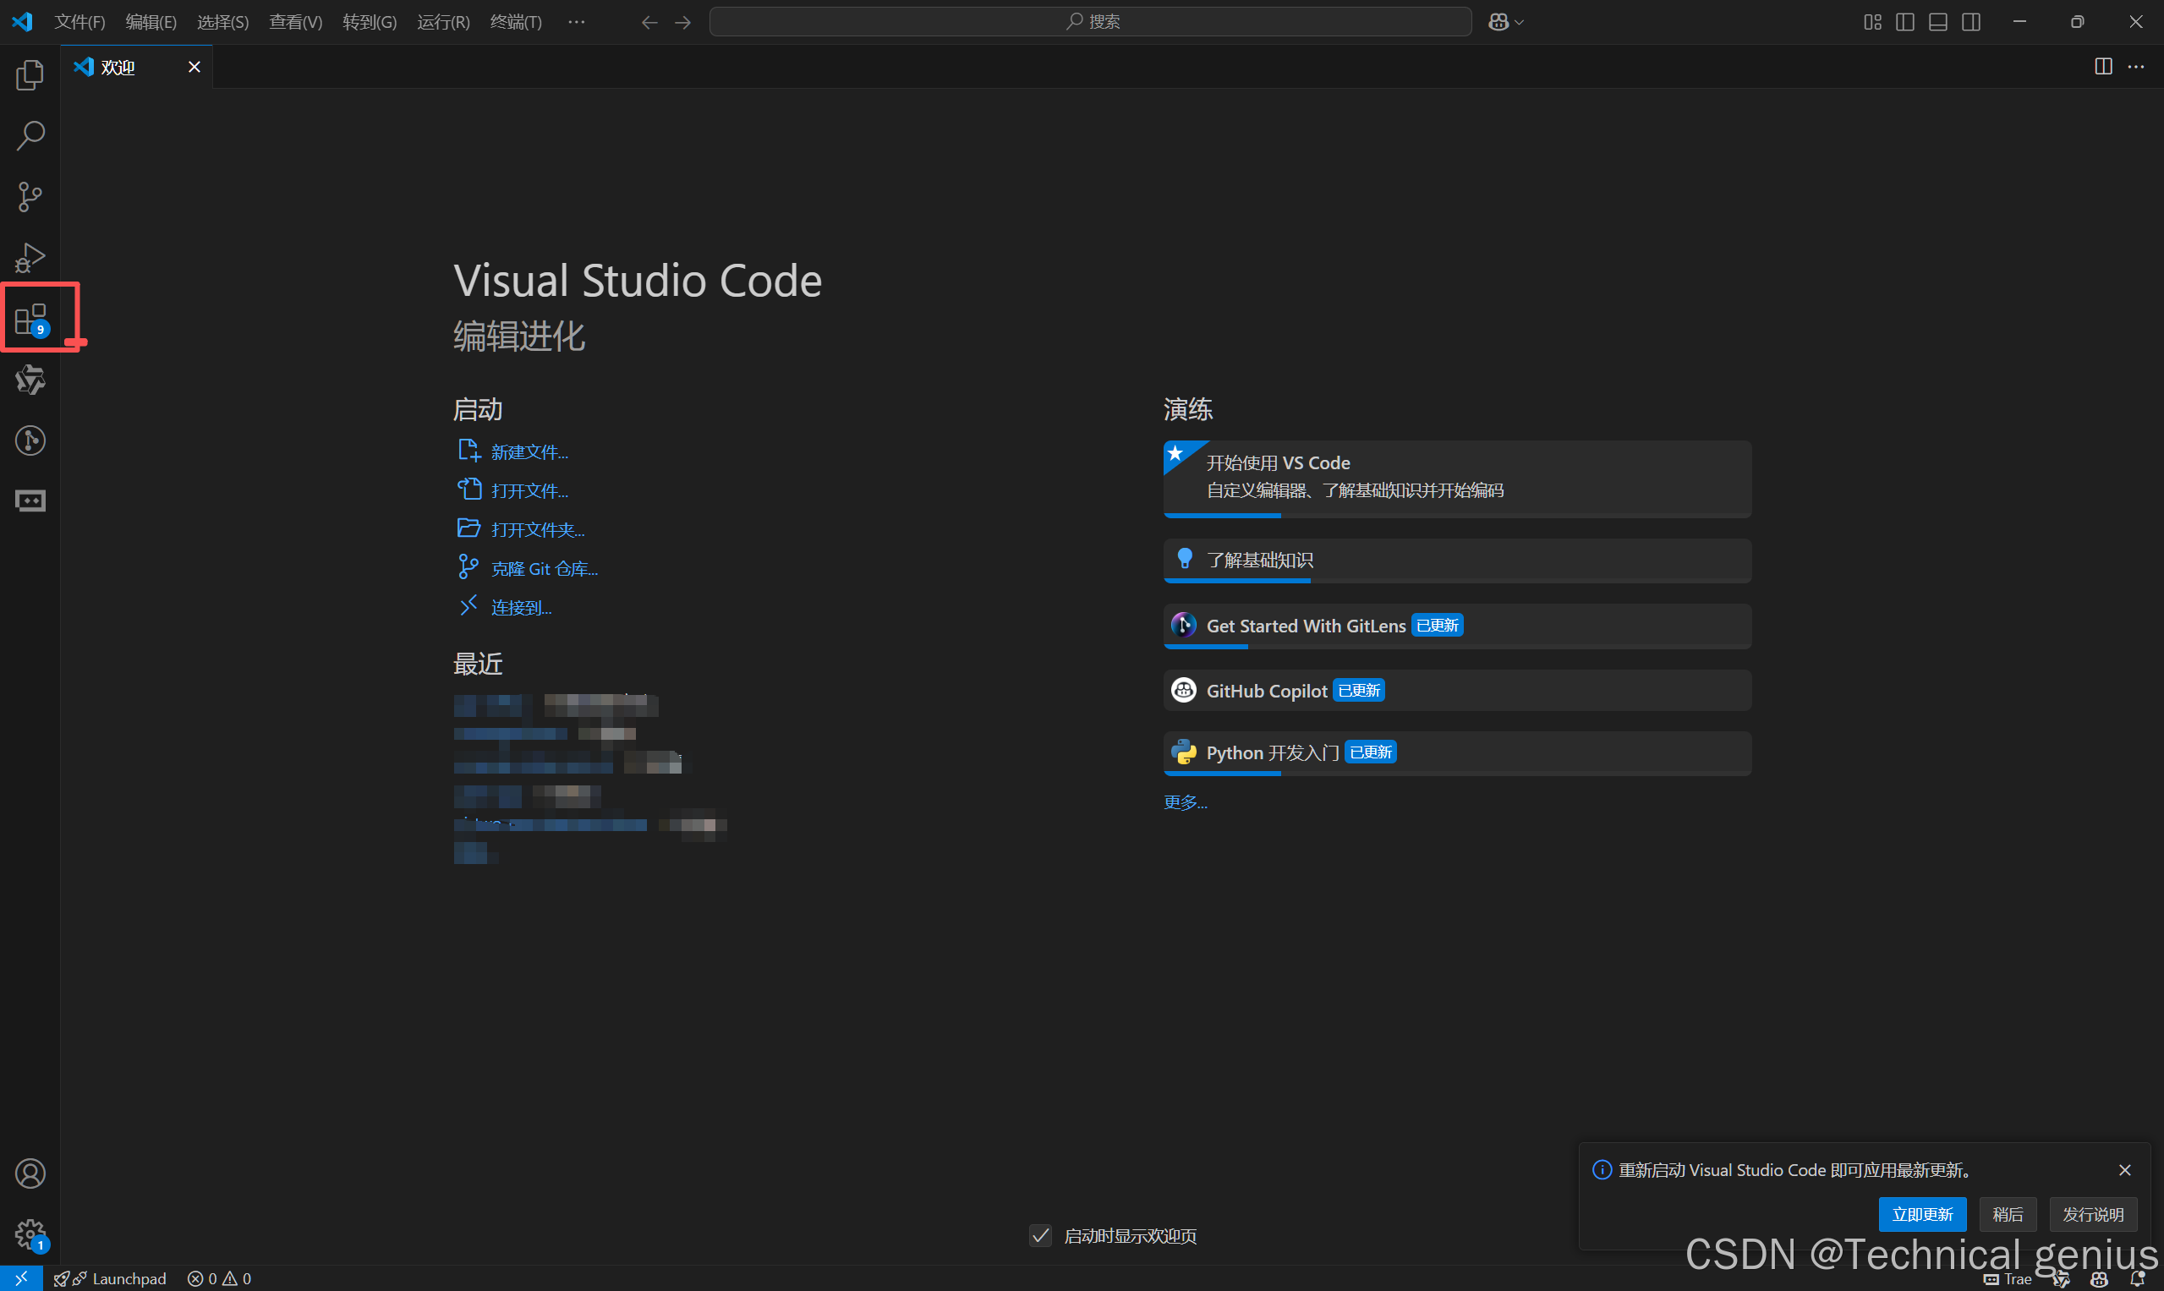This screenshot has width=2164, height=1291.
Task: Open the 文件(F) menu
Action: click(79, 22)
